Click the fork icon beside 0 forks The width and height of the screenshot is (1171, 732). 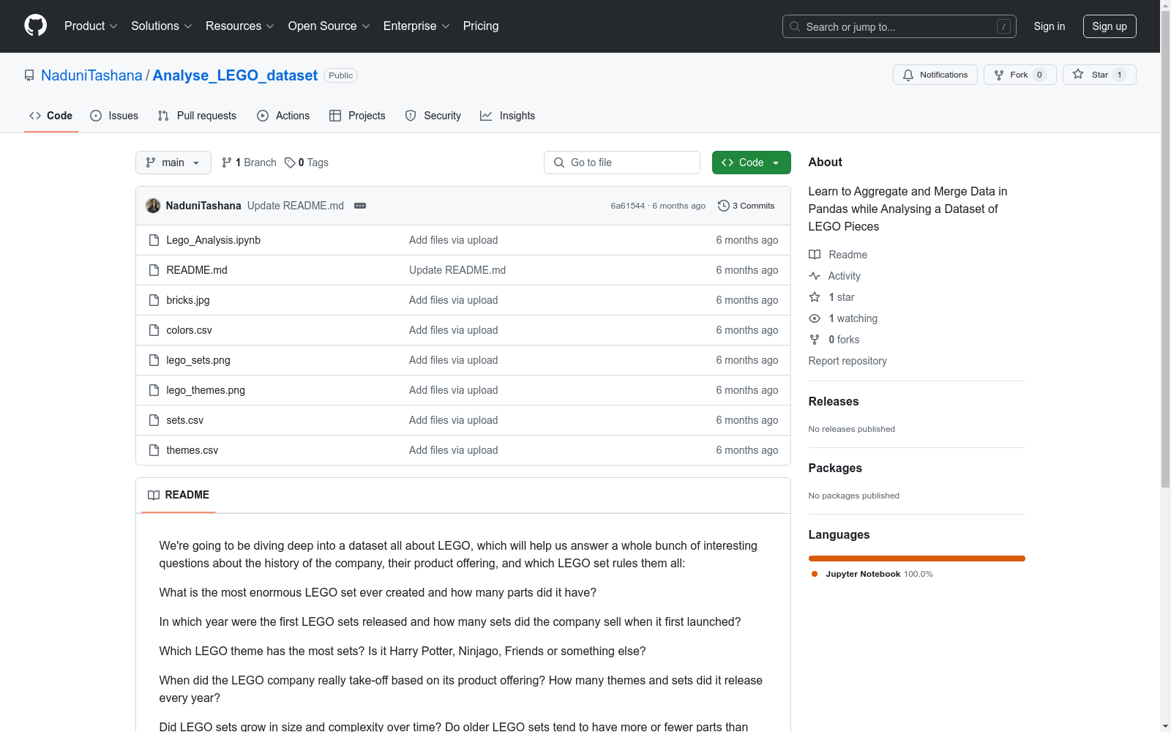[x=815, y=340]
